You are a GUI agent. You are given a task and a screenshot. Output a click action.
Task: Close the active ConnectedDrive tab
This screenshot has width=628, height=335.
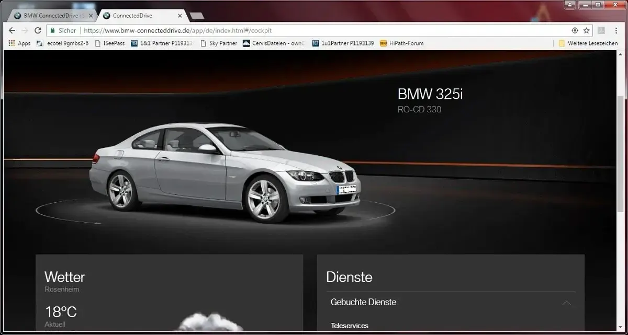pyautogui.click(x=180, y=16)
